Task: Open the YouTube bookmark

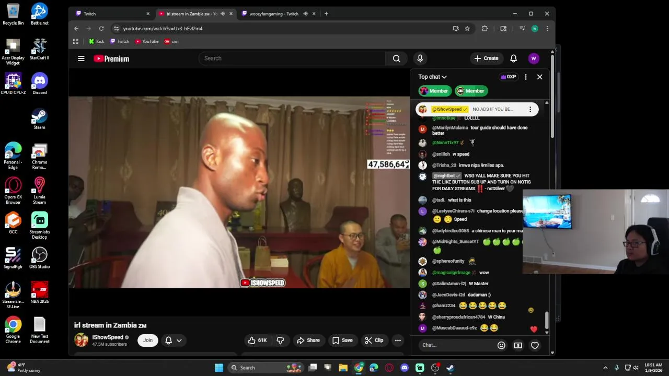Action: pos(147,41)
